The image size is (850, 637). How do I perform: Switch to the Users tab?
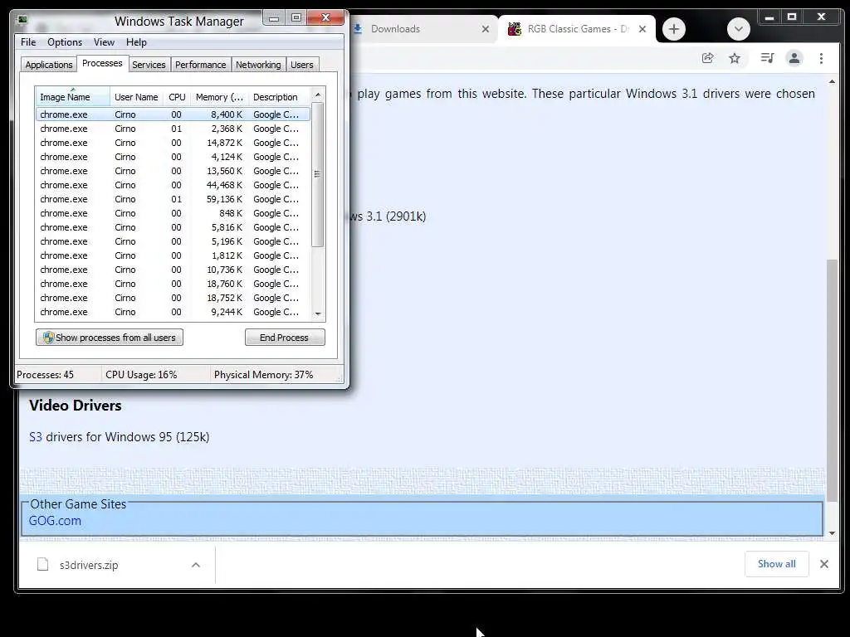click(302, 65)
